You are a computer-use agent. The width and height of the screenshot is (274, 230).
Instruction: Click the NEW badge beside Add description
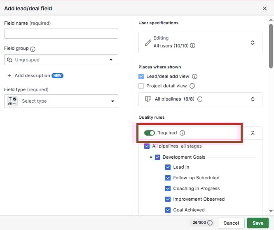(x=57, y=75)
